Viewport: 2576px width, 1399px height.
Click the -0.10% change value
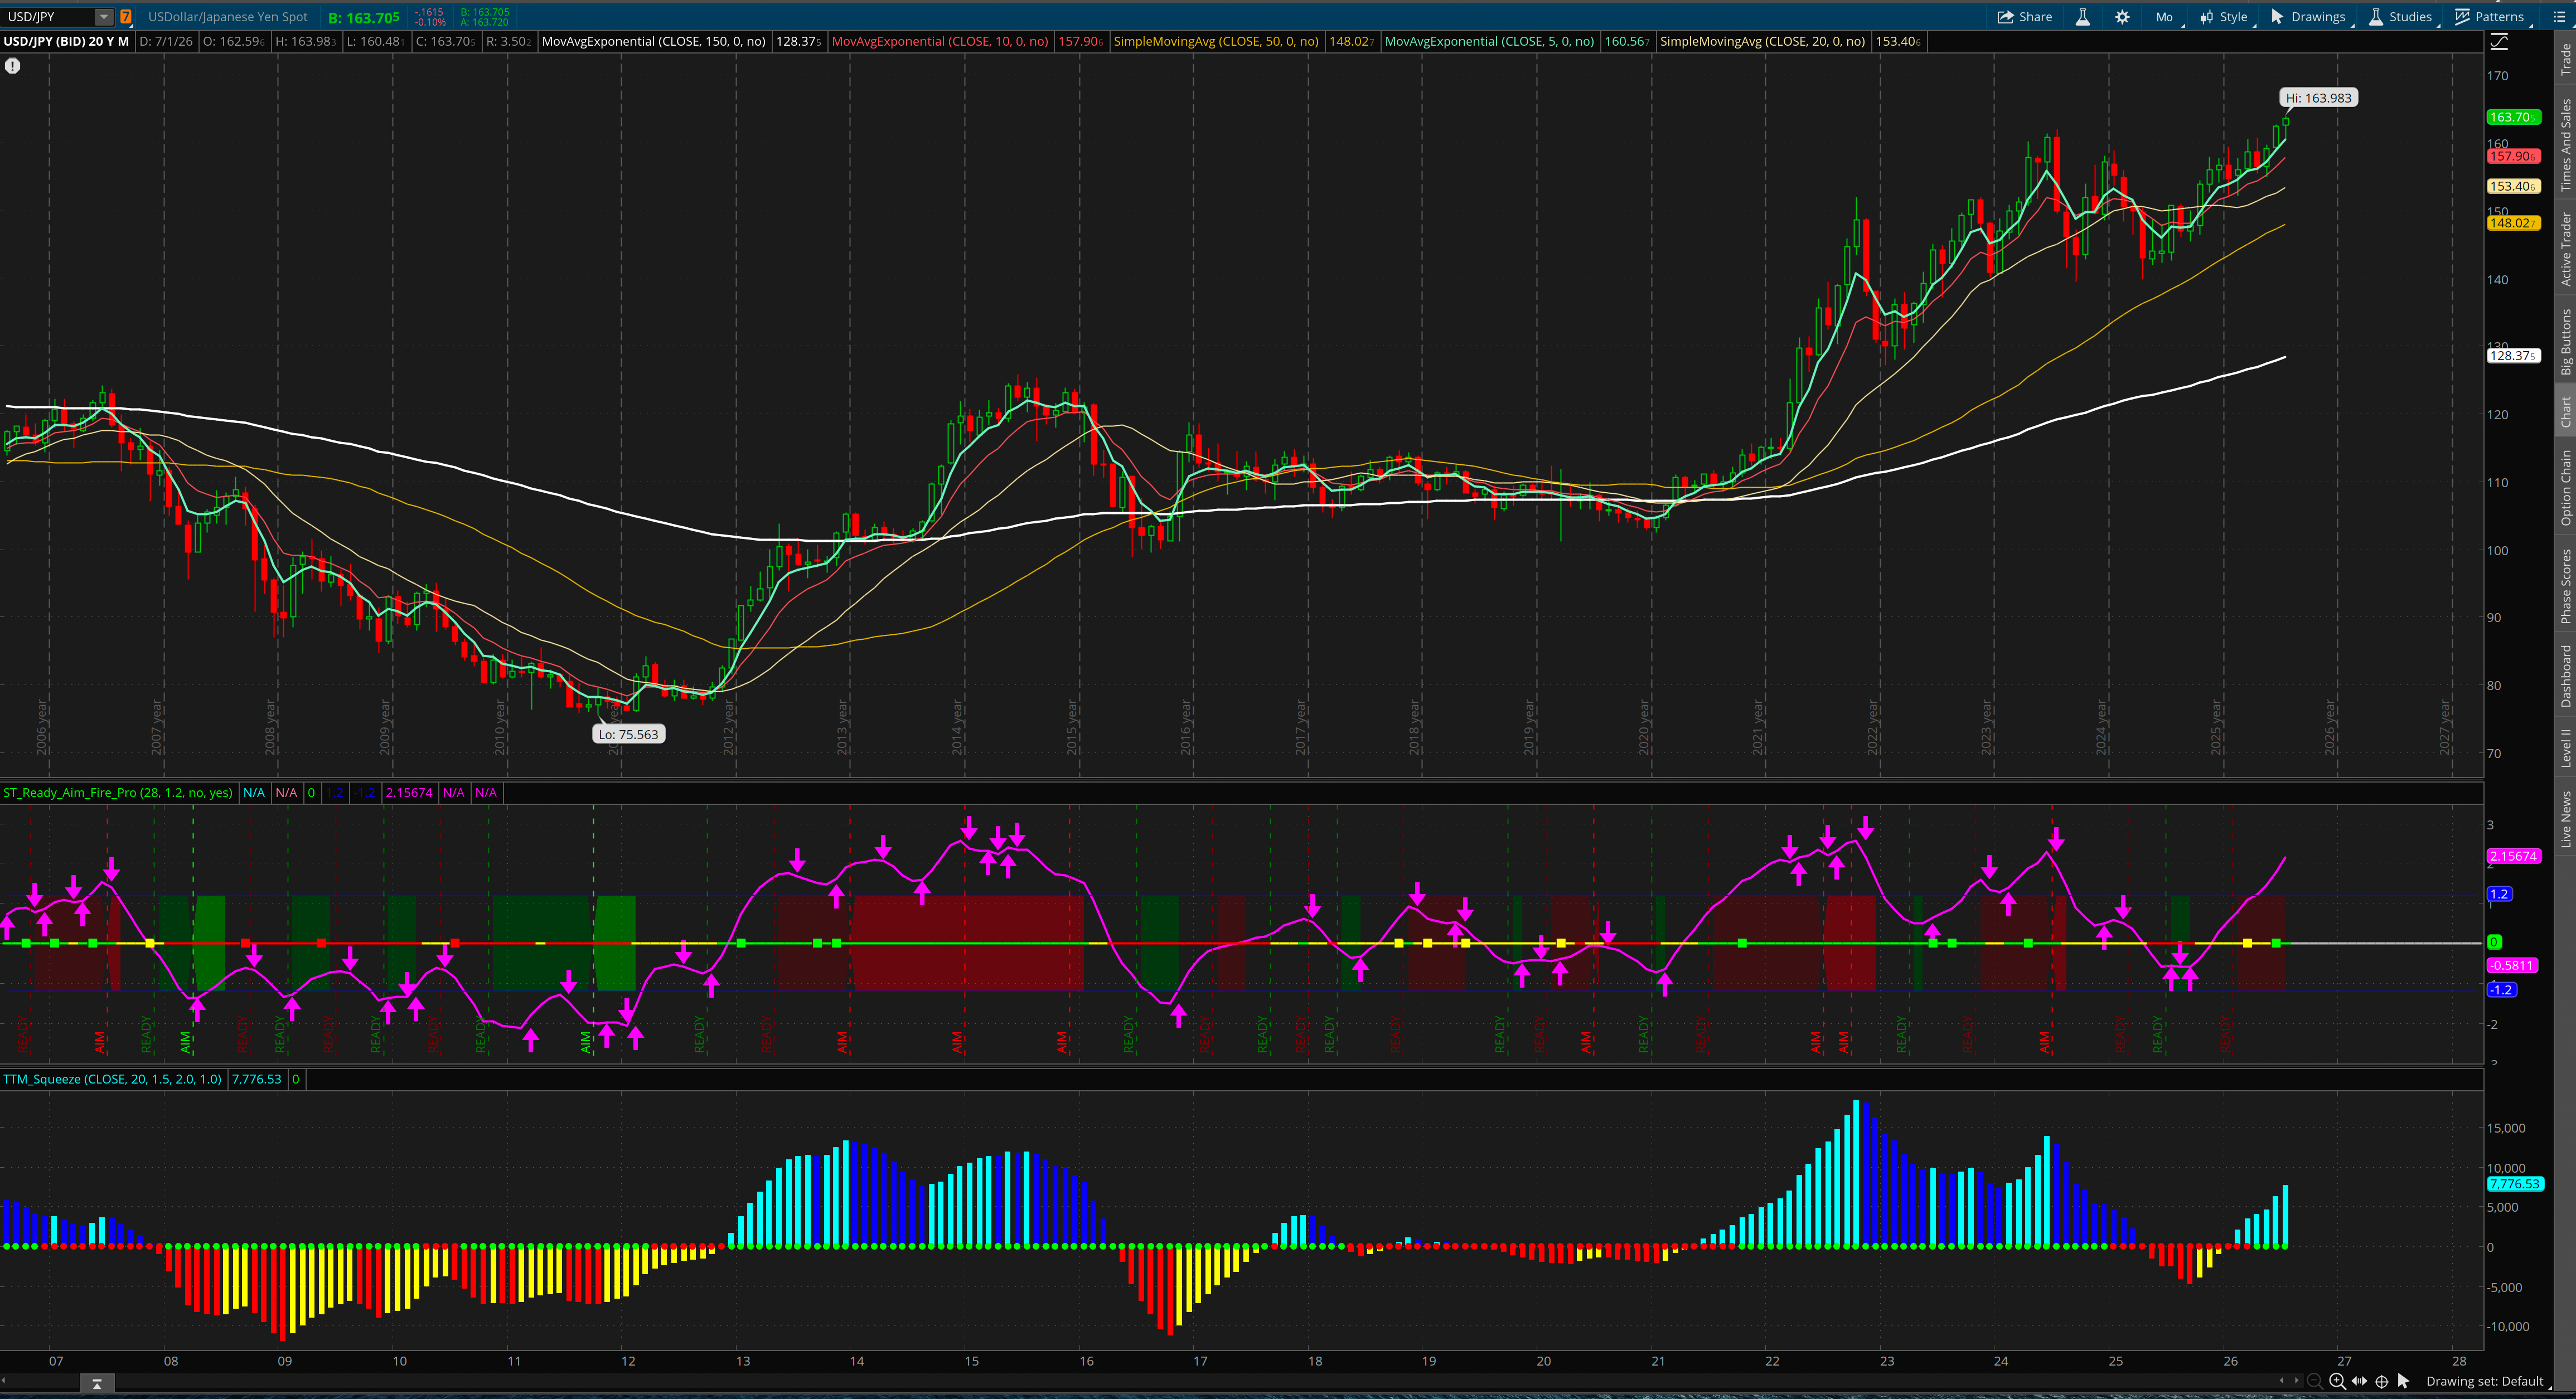[x=431, y=22]
